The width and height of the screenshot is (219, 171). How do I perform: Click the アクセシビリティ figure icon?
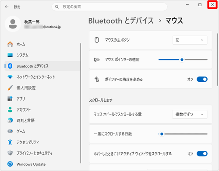click(x=10, y=142)
